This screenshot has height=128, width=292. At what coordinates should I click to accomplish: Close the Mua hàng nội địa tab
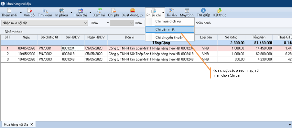coord(32,124)
